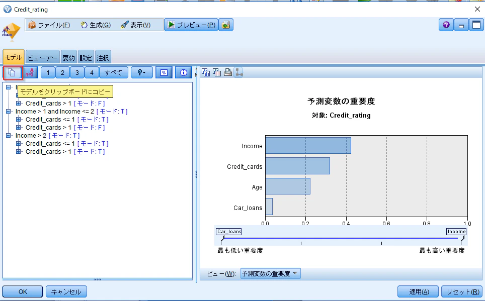This screenshot has width=485, height=301.
Task: Click the copy chart data table icon
Action: [217, 73]
